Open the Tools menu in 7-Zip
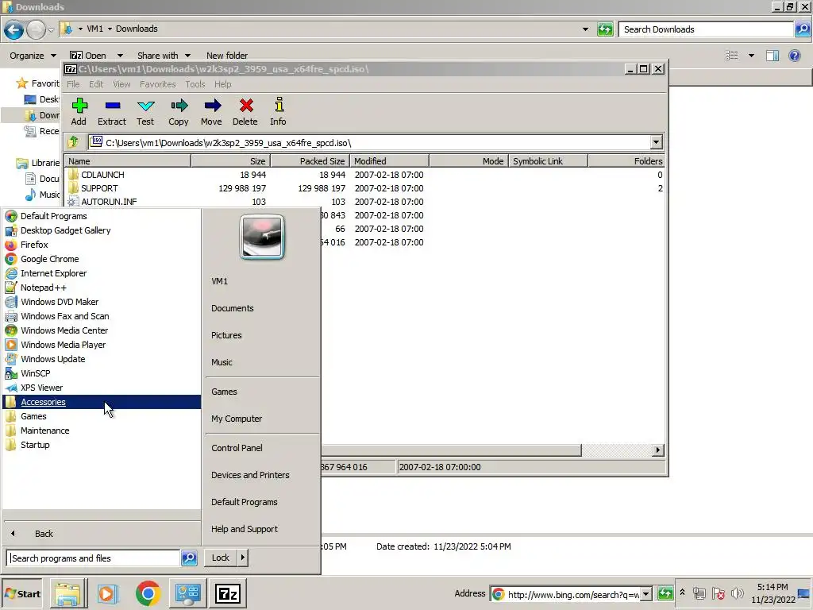 pos(195,84)
